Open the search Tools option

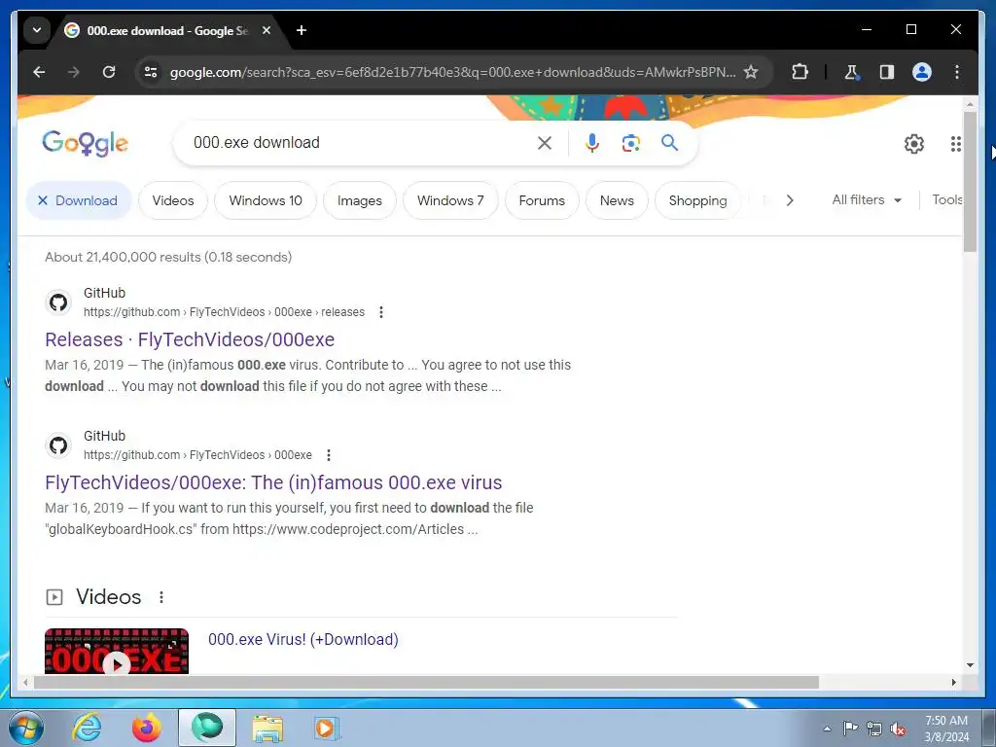pyautogui.click(x=946, y=200)
